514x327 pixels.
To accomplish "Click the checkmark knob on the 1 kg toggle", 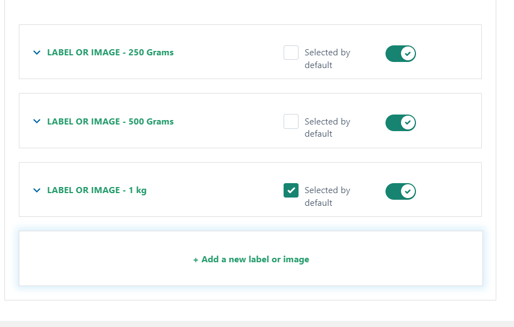I will tap(408, 191).
